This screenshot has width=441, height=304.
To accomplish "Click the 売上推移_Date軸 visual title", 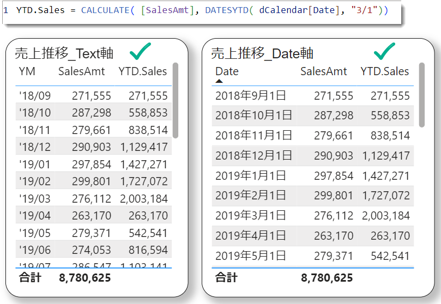I will (262, 53).
